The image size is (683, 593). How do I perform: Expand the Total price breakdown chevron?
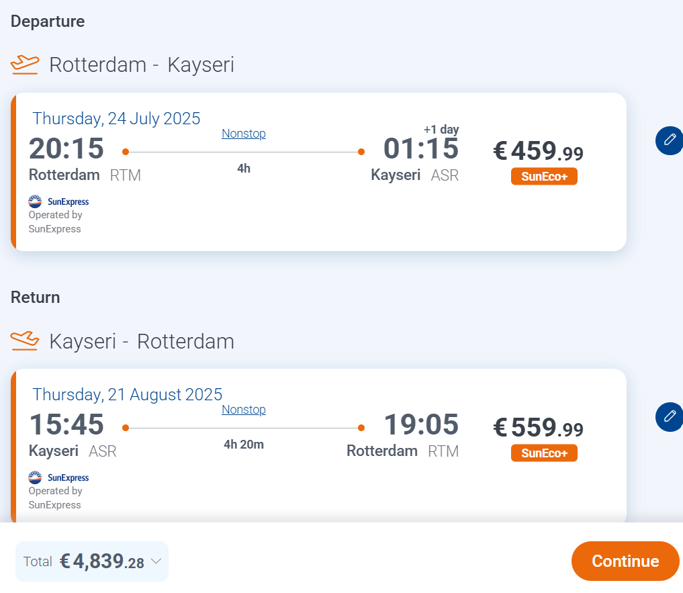tap(156, 561)
